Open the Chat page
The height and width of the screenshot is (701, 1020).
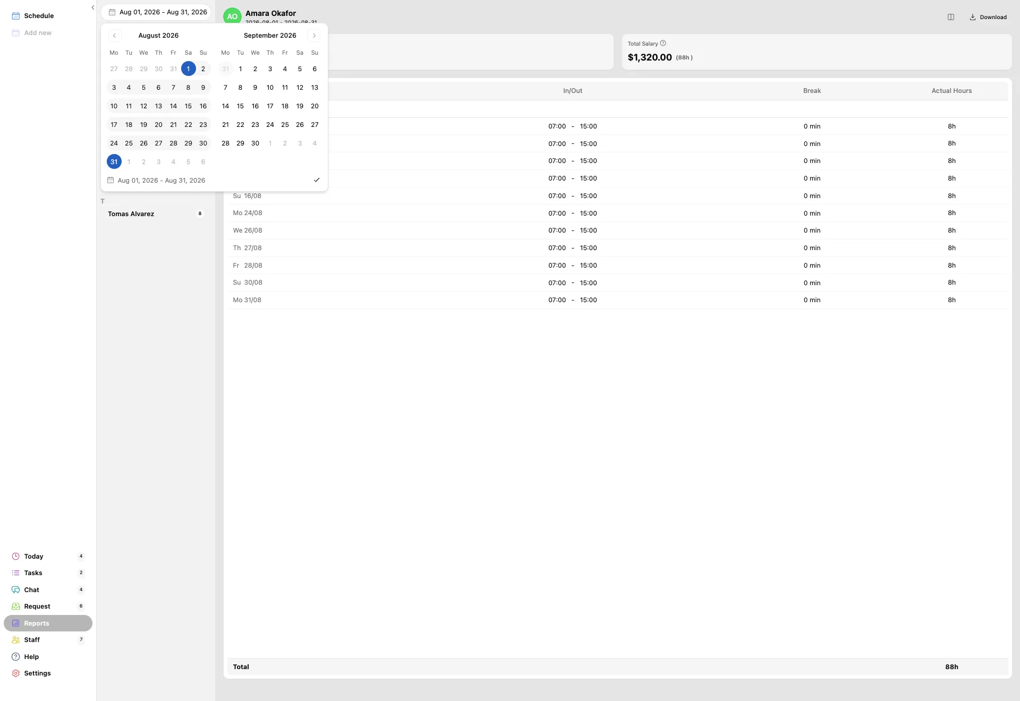pos(48,590)
